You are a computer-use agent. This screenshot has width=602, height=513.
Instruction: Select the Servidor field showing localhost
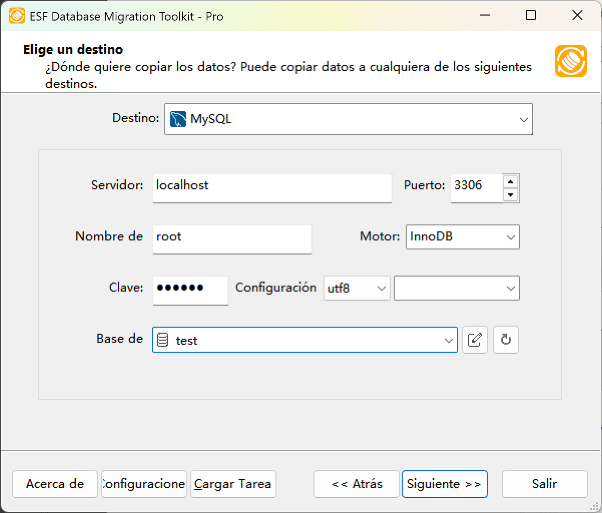(272, 188)
